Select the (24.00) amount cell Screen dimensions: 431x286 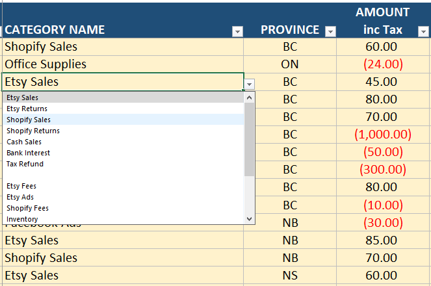tap(382, 64)
